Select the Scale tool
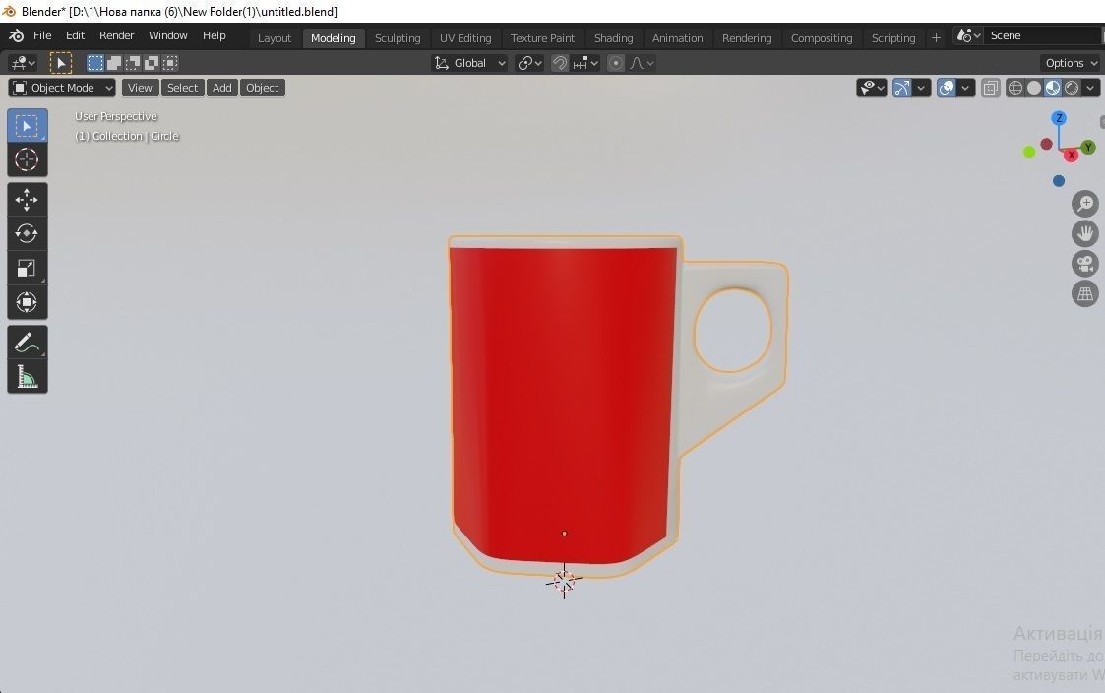 [27, 268]
